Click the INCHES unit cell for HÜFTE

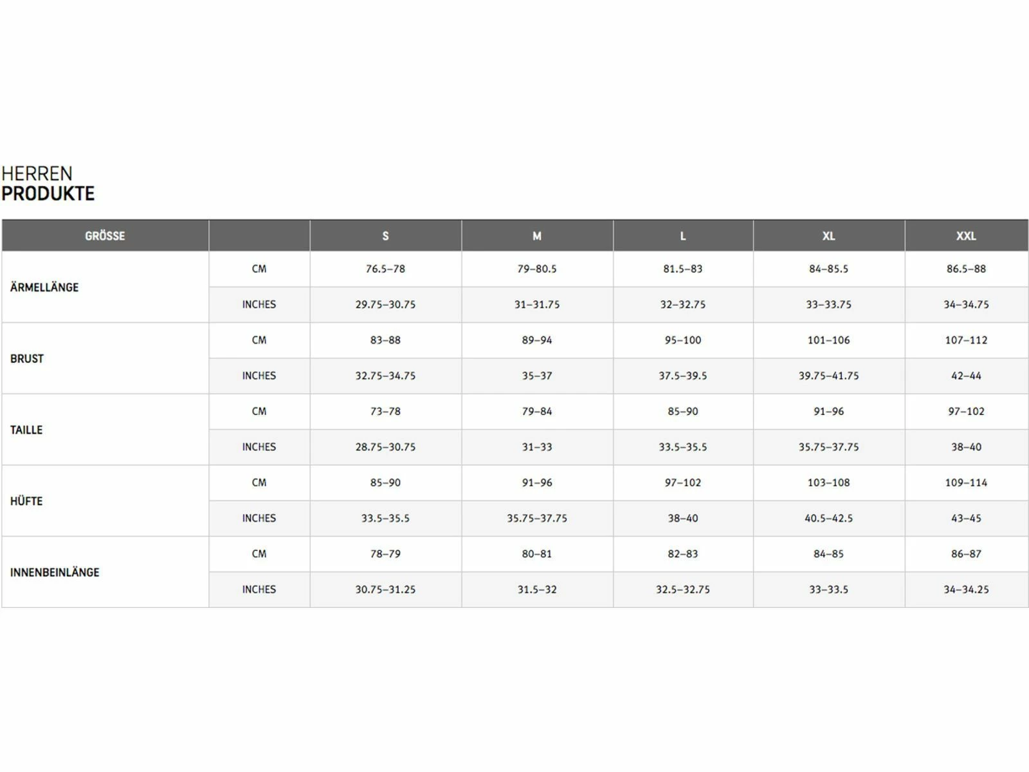click(259, 519)
